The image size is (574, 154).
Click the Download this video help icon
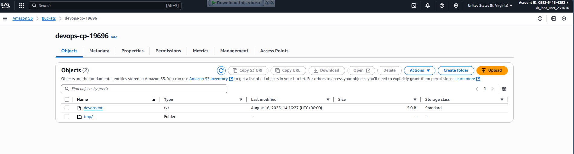[267, 3]
